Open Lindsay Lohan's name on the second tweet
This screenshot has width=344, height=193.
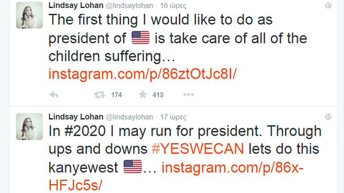point(75,117)
